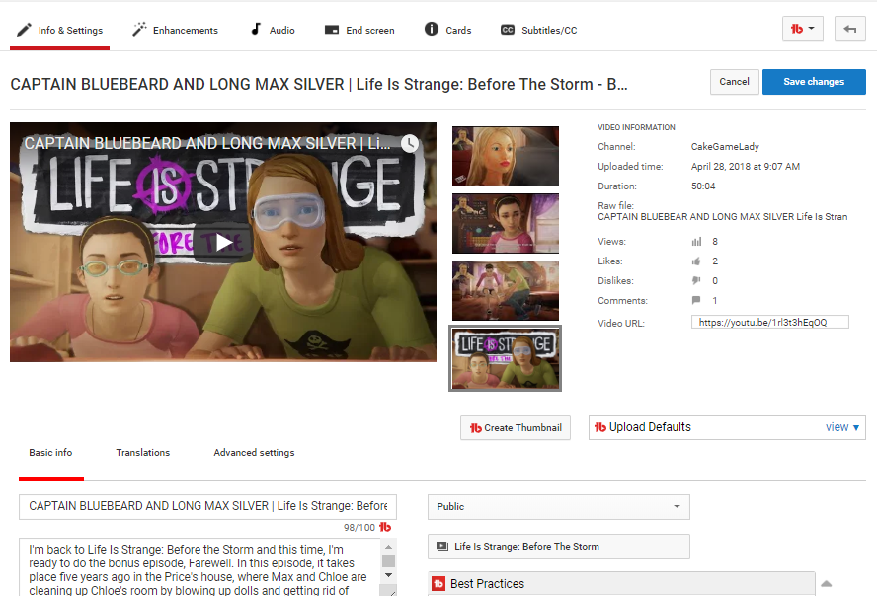Click the description scrollbar up arrow

click(x=389, y=547)
